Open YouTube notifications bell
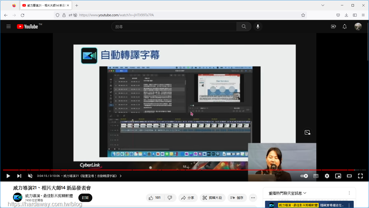 tap(344, 27)
